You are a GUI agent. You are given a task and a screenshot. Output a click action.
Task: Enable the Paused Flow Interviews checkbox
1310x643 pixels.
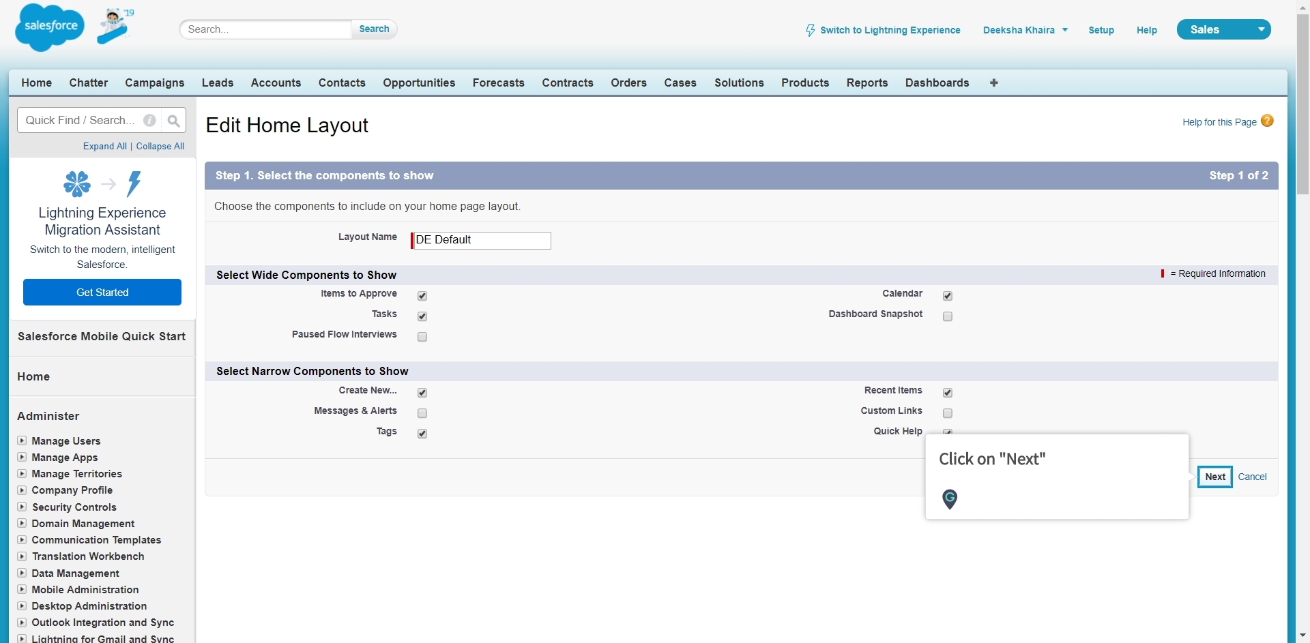pyautogui.click(x=422, y=337)
